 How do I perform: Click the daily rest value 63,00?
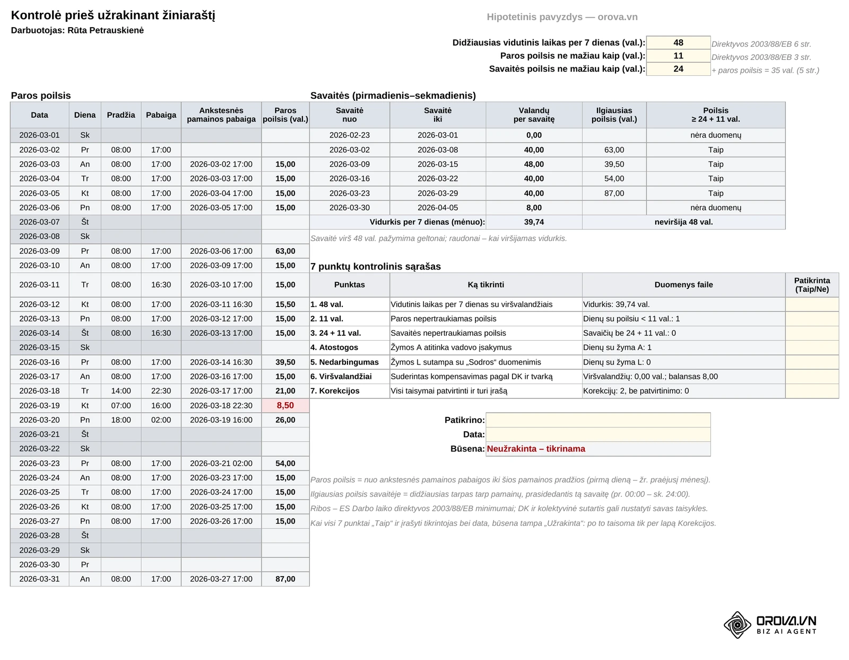[285, 251]
